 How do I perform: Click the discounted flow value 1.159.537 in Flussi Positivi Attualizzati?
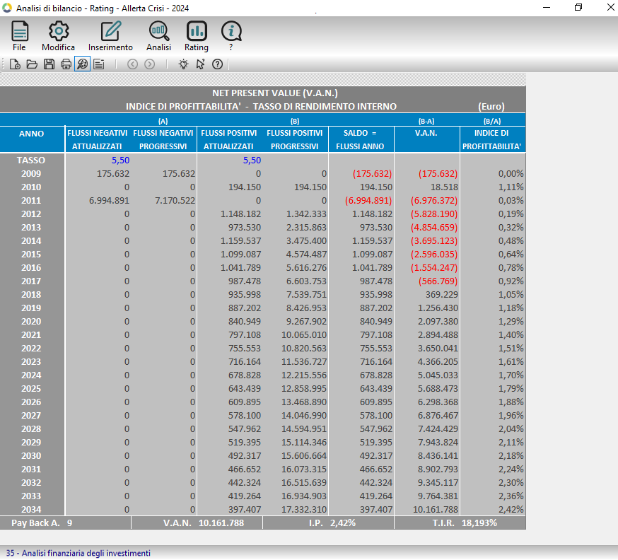pos(240,241)
